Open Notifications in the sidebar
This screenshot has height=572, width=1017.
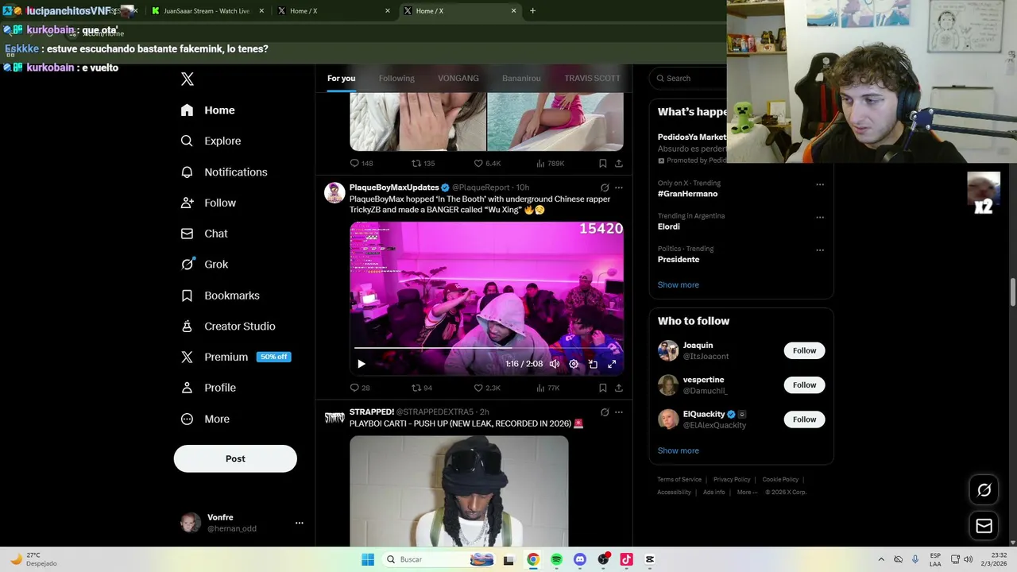pyautogui.click(x=224, y=172)
